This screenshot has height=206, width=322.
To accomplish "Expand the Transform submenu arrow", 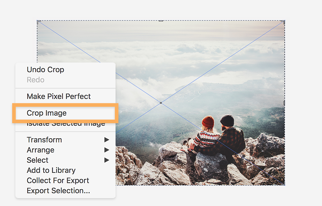I will coord(107,140).
